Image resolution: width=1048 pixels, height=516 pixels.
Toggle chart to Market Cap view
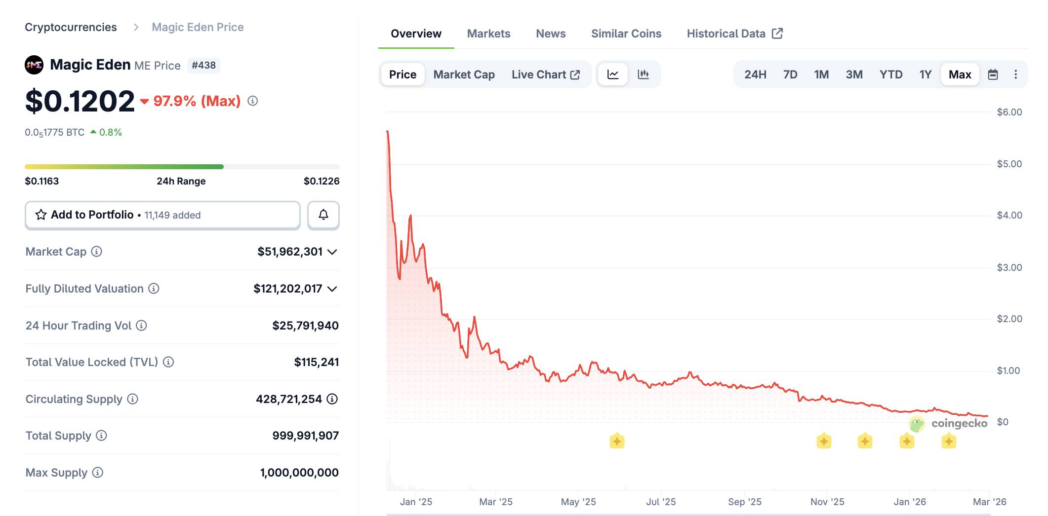tap(463, 74)
